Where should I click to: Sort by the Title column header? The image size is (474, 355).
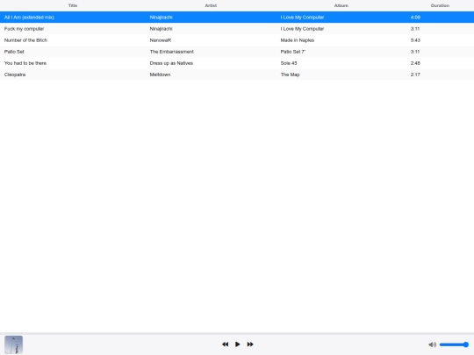click(73, 5)
